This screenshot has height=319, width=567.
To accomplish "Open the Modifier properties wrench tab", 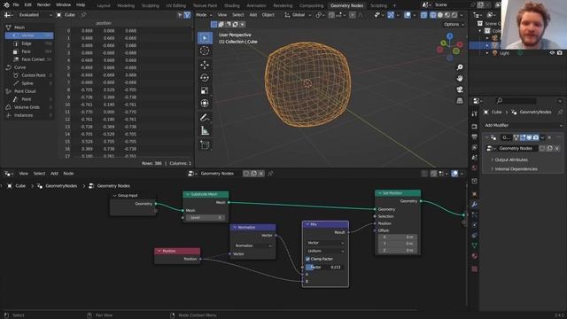I will (x=475, y=205).
